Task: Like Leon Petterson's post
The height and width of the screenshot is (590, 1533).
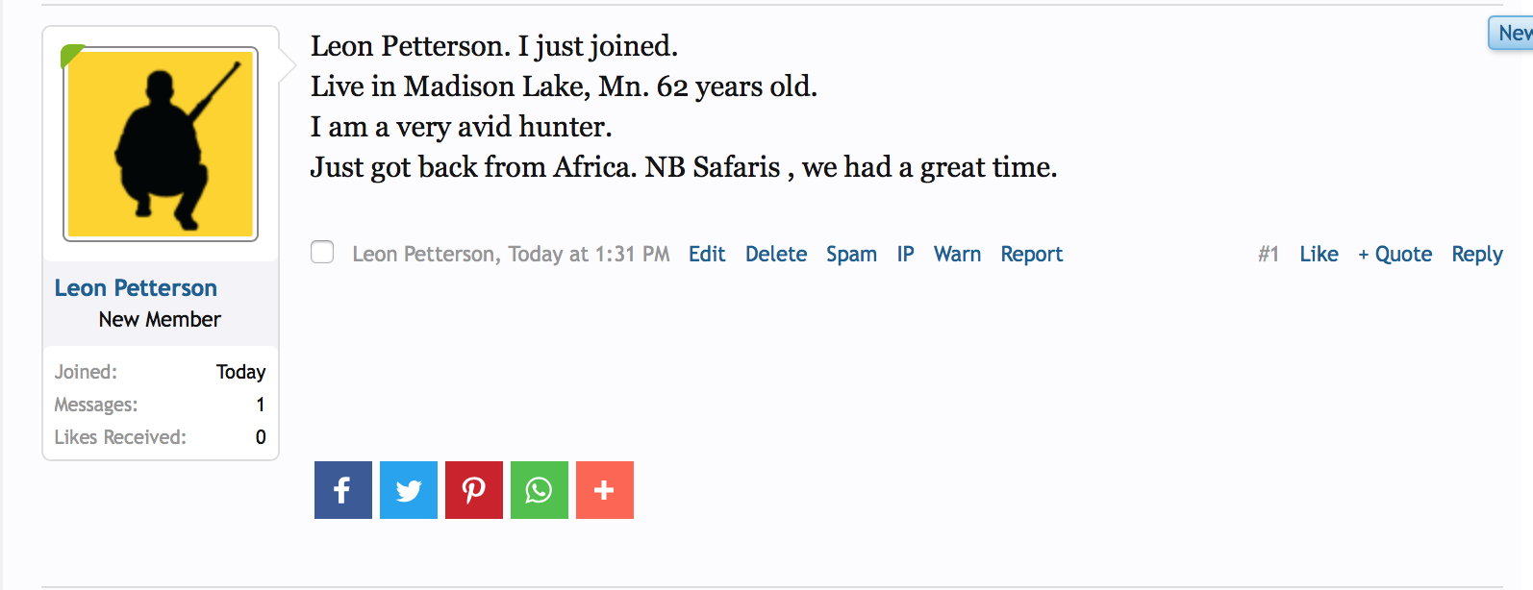Action: pos(1319,255)
